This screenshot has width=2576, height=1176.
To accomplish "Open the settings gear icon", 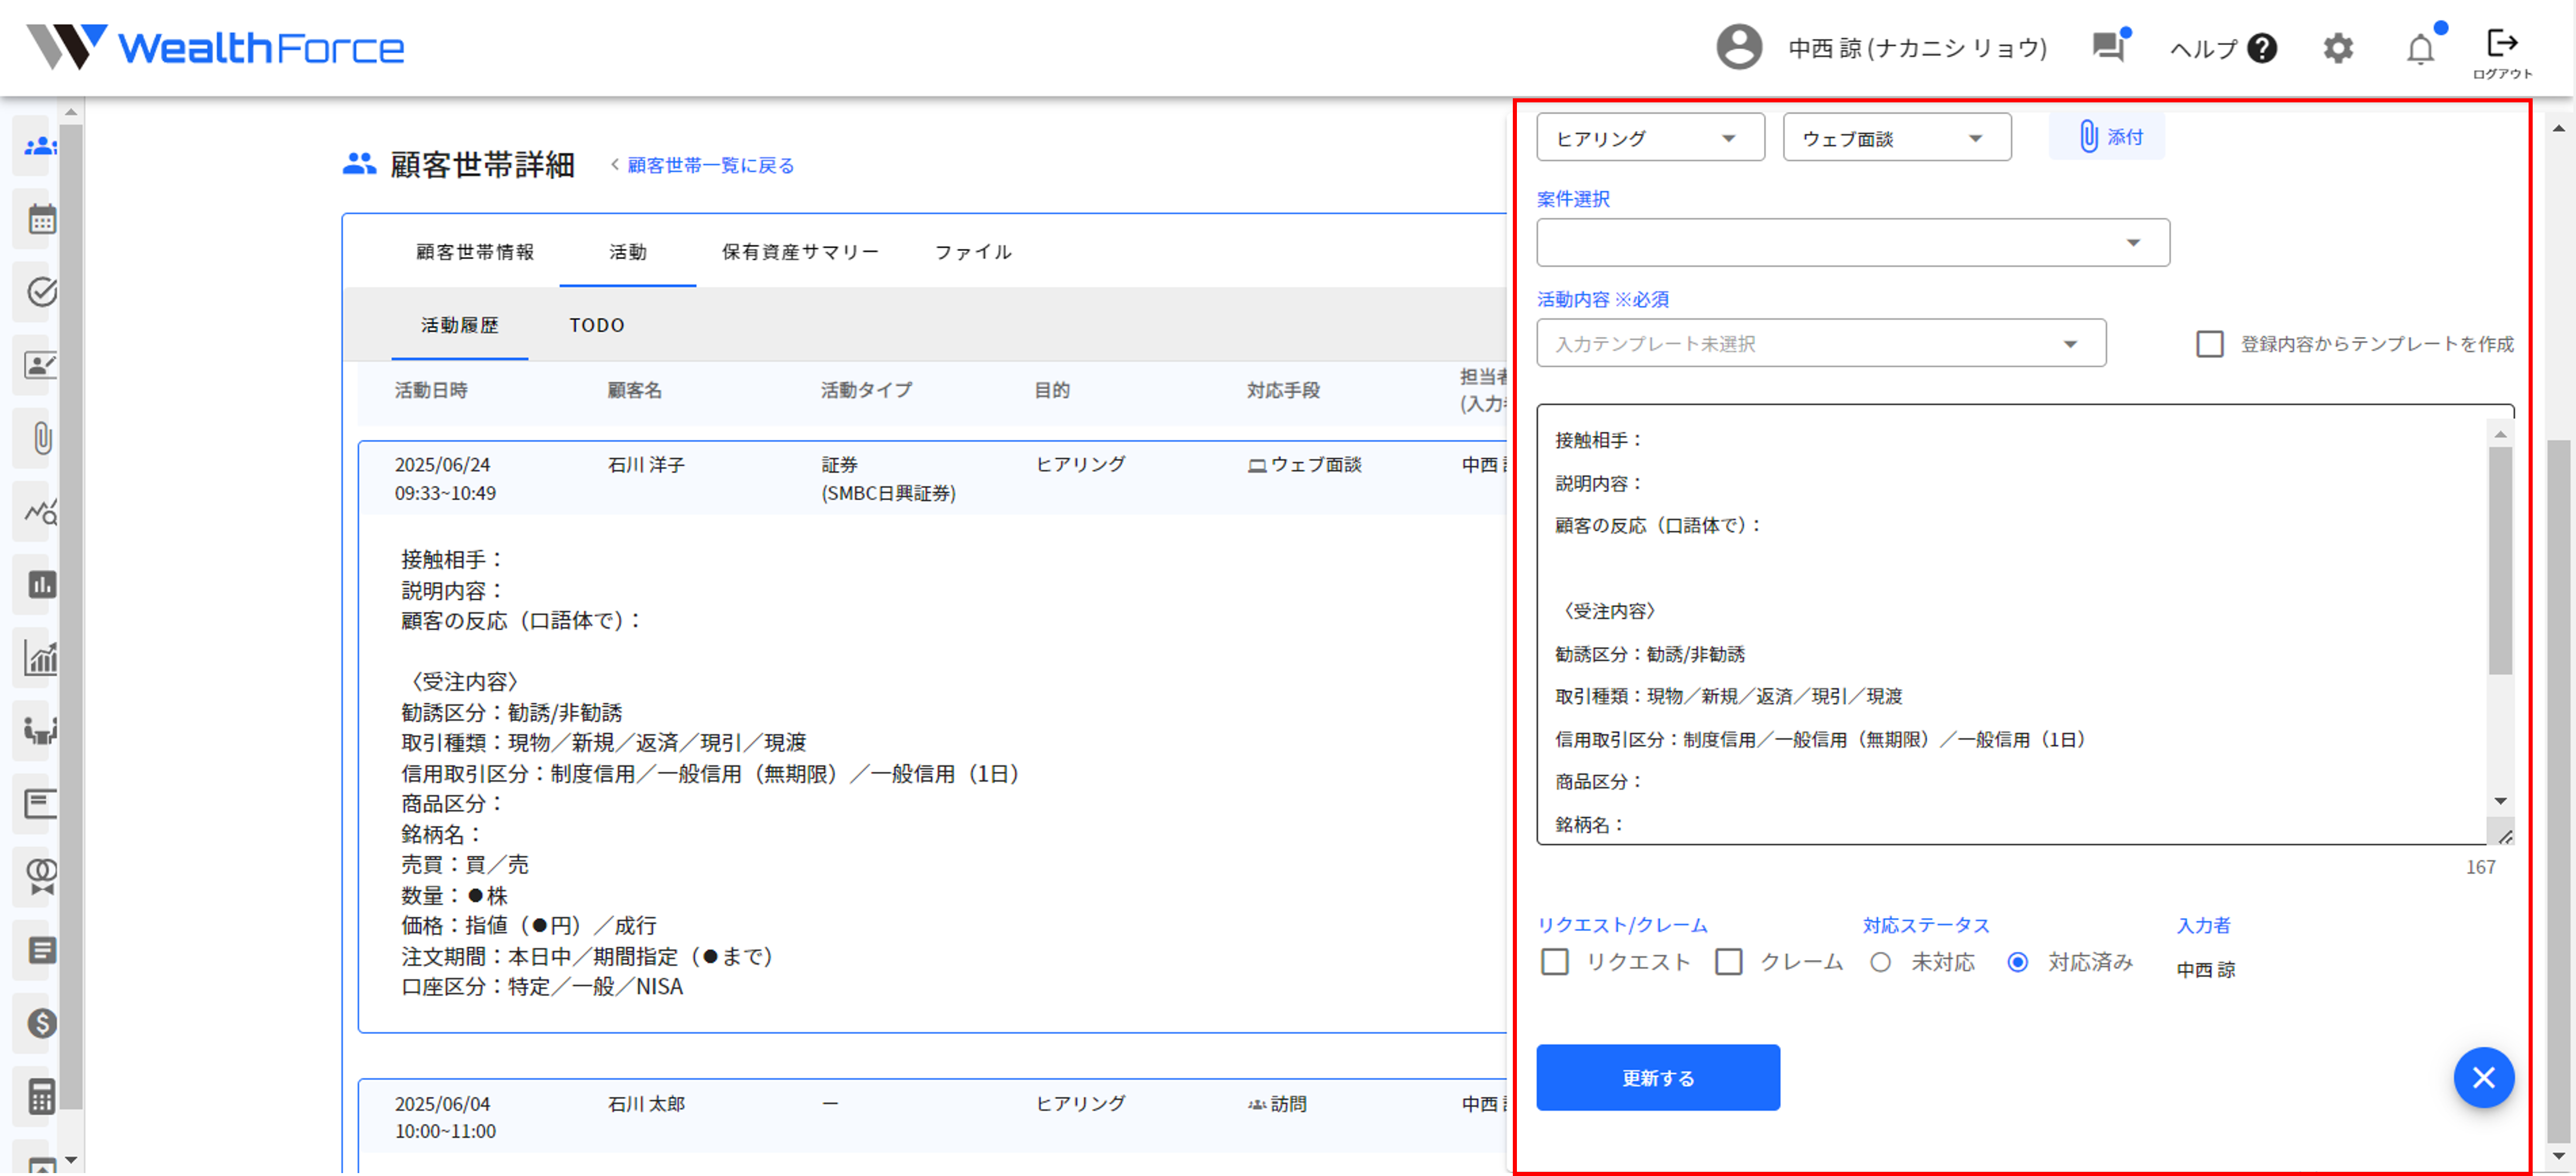I will click(x=2338, y=48).
